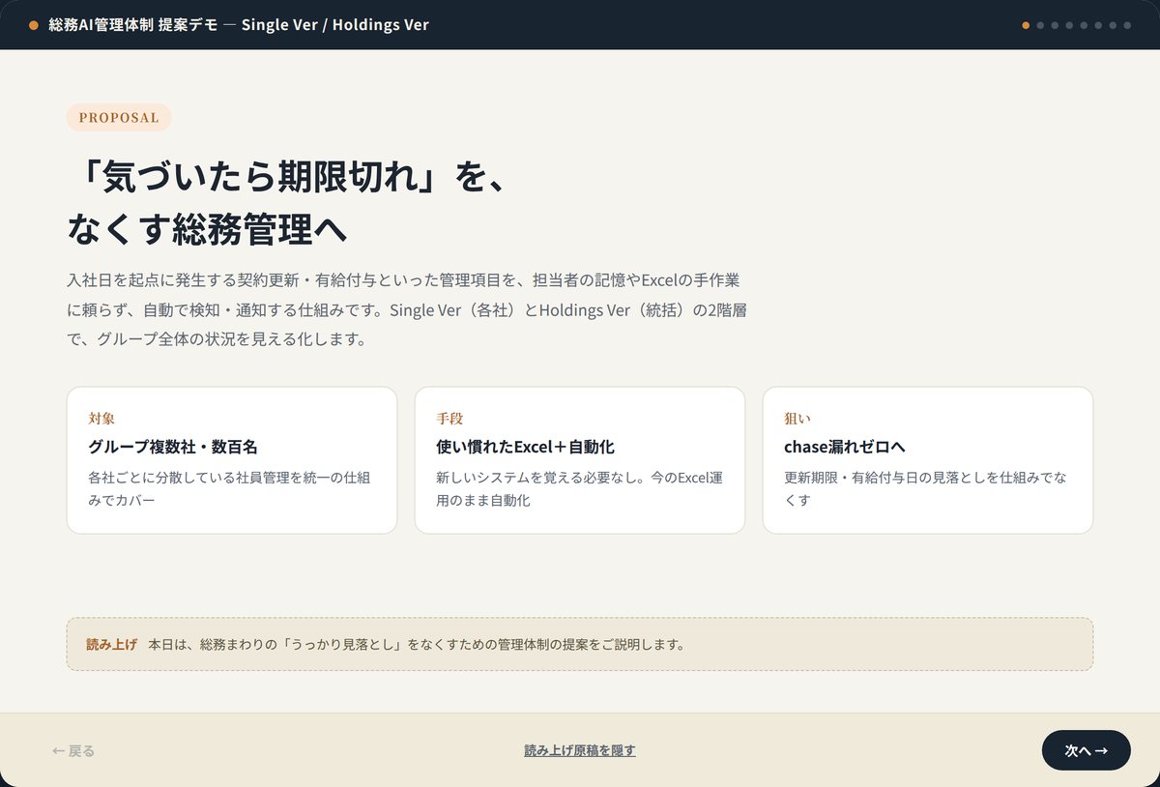Jump to the fourth progress dot
The image size is (1160, 787).
[x=1069, y=25]
